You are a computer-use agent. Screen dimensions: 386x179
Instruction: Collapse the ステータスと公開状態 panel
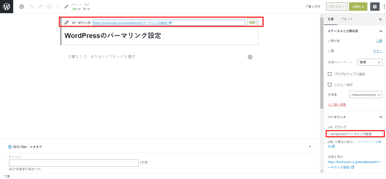click(x=380, y=31)
